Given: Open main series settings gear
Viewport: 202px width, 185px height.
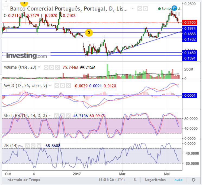Looking at the screenshot, I should click(x=145, y=9).
